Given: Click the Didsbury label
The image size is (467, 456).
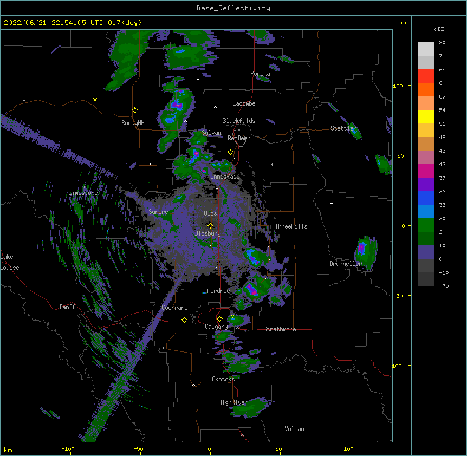Looking at the screenshot, I should click(x=207, y=233).
